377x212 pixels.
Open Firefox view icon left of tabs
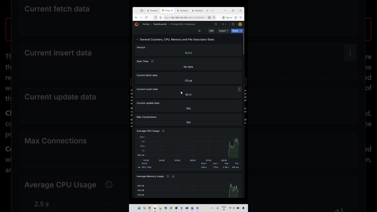click(142, 11)
